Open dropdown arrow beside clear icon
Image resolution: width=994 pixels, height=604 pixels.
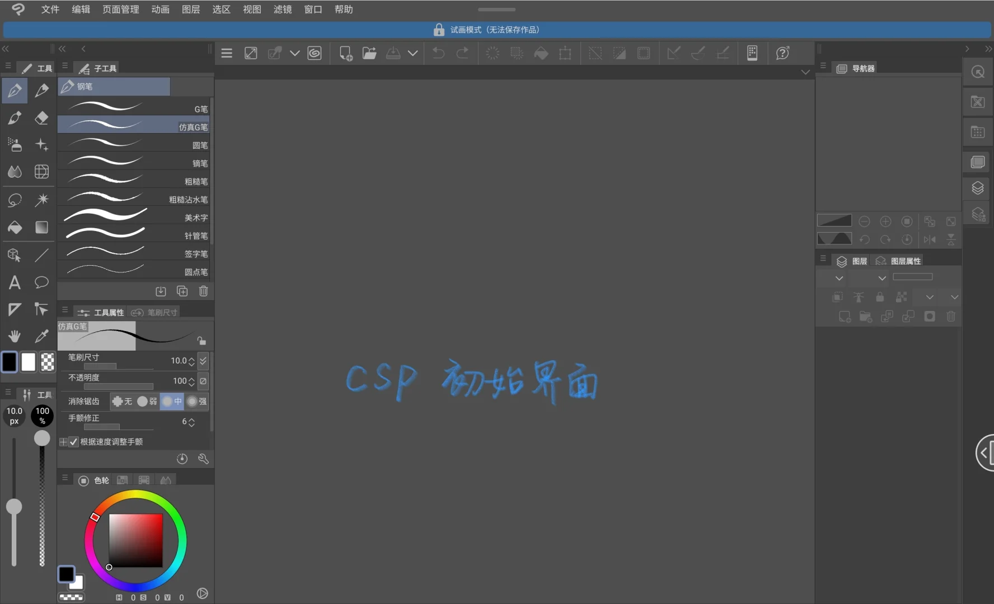294,53
